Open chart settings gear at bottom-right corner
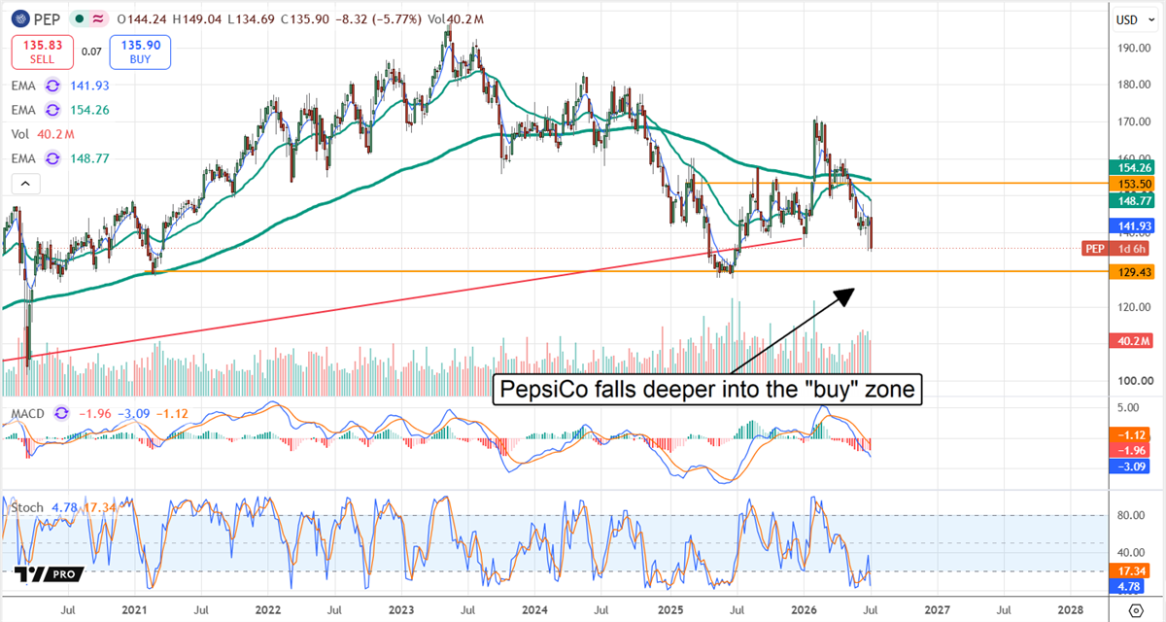Viewport: 1166px width, 622px height. [1136, 610]
